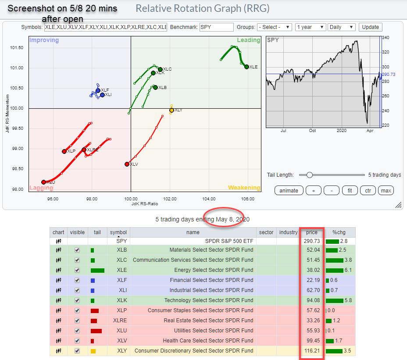Open the chart icon in XLK row

click(58, 300)
